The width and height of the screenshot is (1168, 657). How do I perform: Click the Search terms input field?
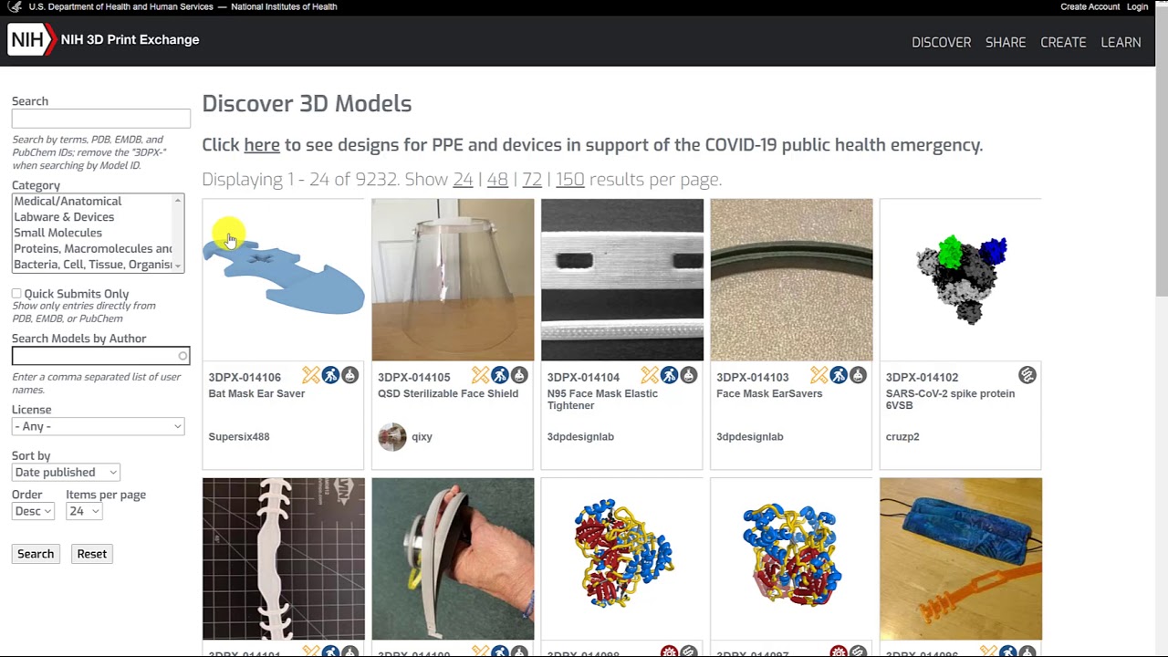pos(100,119)
